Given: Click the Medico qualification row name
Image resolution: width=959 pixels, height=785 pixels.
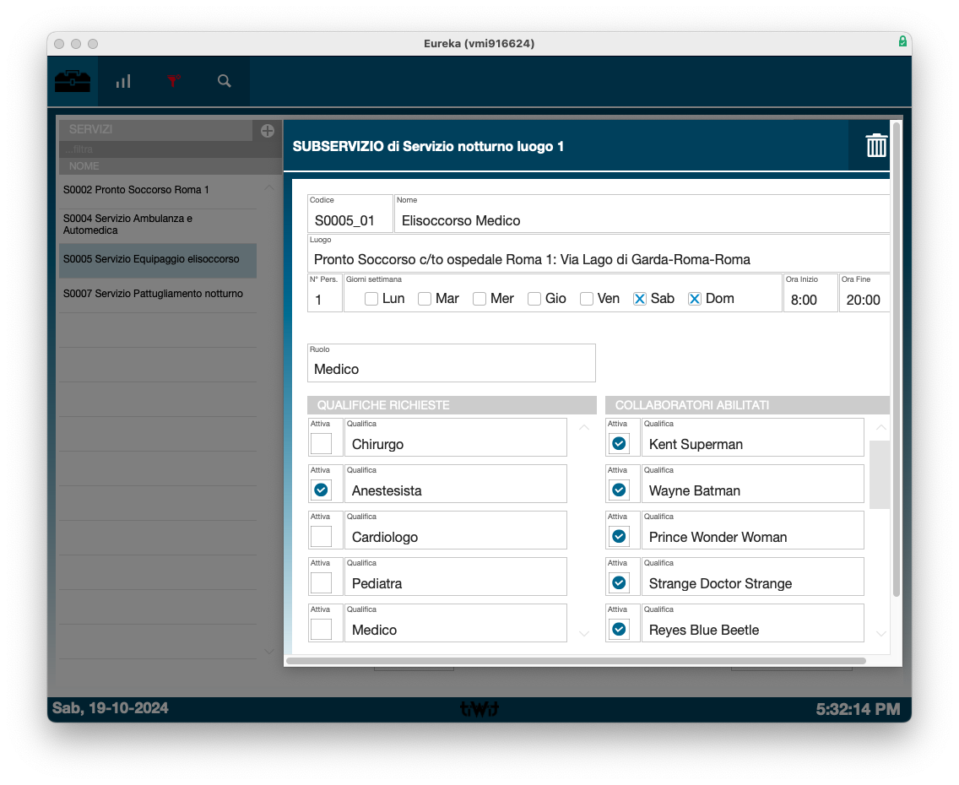Looking at the screenshot, I should [x=456, y=623].
